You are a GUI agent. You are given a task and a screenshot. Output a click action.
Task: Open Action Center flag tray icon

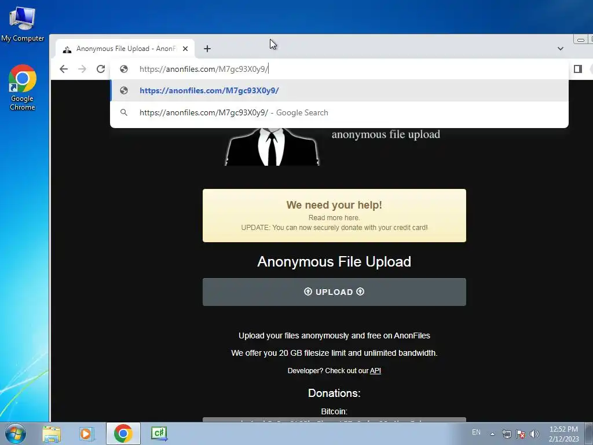[521, 434]
